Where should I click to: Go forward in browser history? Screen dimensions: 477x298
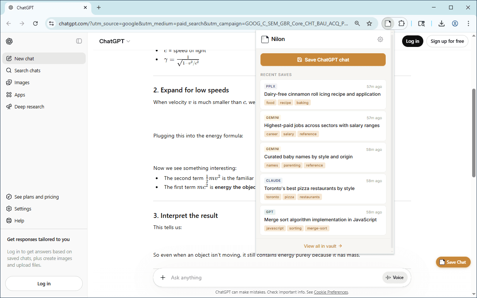pos(22,23)
